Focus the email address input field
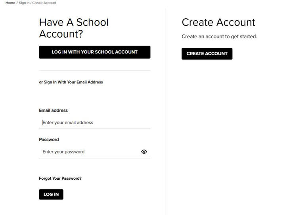The height and width of the screenshot is (215, 285). (x=94, y=123)
